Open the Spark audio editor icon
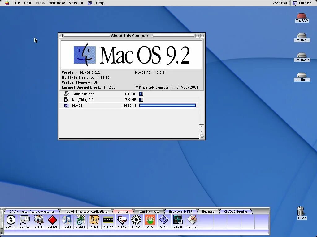317x237 pixels. [178, 221]
